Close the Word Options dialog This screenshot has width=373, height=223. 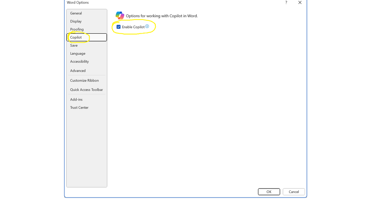[300, 2]
